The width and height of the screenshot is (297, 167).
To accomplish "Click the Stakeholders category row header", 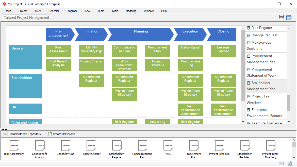I will tap(25, 86).
